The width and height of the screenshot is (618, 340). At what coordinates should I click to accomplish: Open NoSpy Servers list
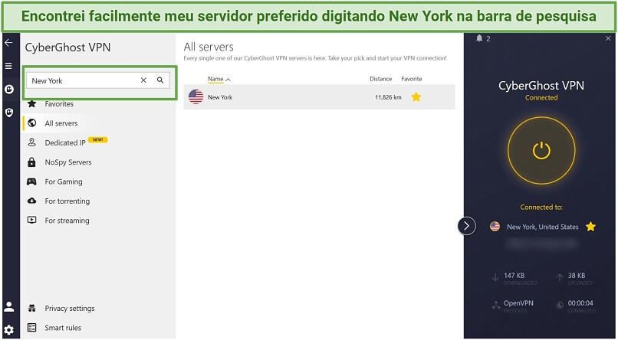[68, 162]
